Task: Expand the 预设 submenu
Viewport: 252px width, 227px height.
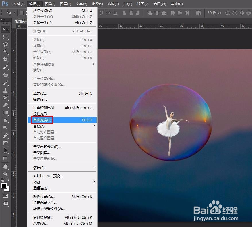Action: pos(62,182)
